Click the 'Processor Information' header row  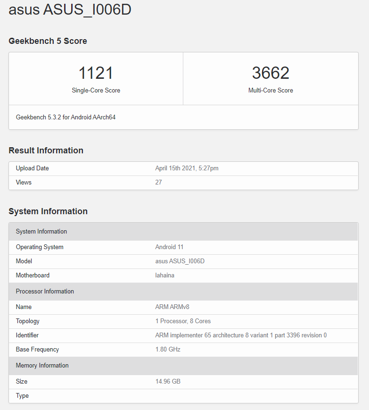(x=183, y=291)
